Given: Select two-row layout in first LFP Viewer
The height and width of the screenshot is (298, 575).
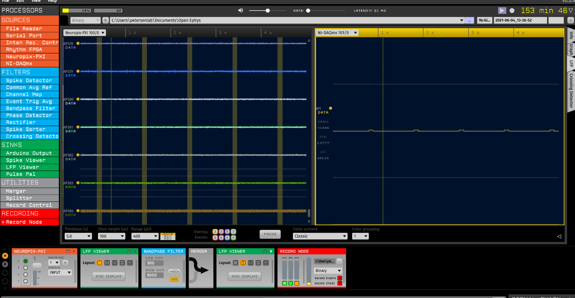Looking at the screenshot, I should pyautogui.click(x=122, y=263).
